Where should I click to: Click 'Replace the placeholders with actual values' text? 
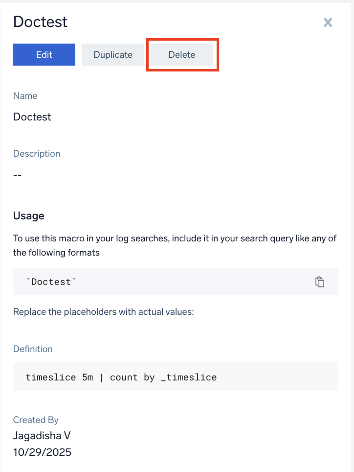pyautogui.click(x=103, y=311)
